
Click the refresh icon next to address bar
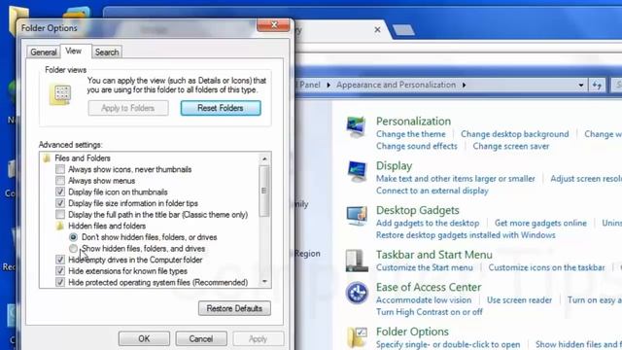[x=597, y=85]
